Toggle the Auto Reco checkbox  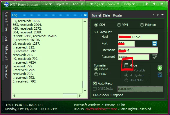point(95,83)
